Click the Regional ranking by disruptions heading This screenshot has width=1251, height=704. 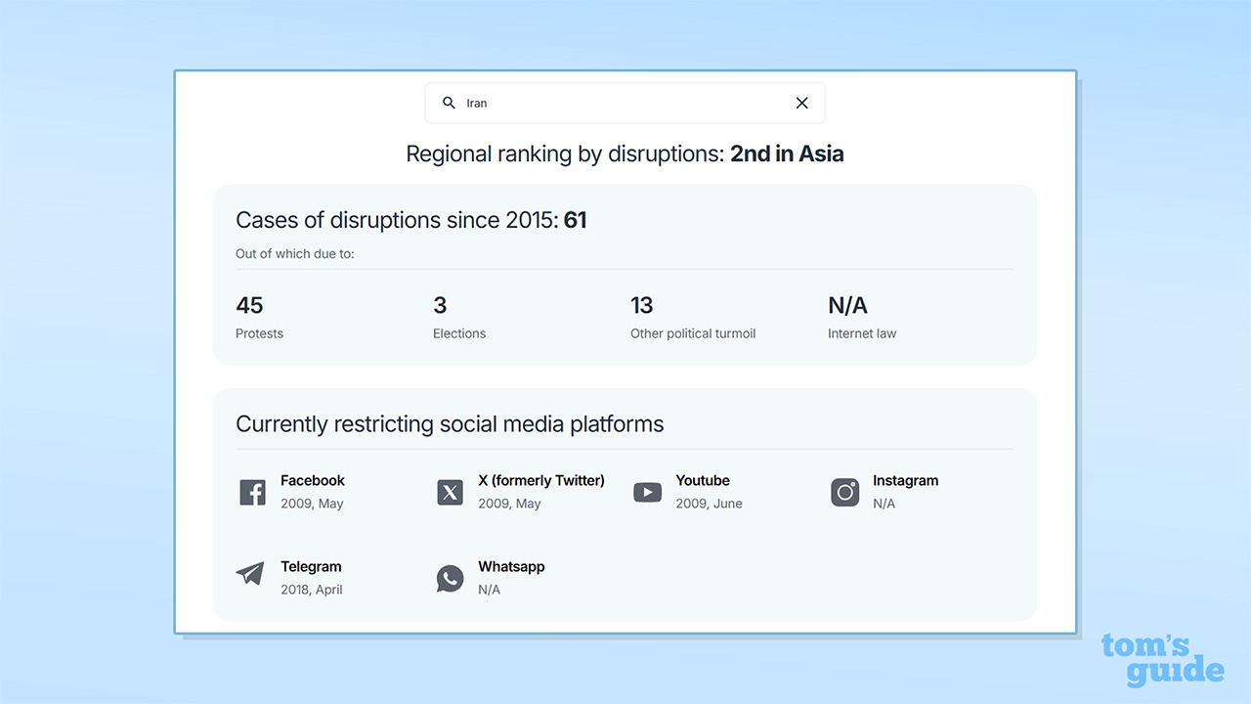tap(625, 154)
